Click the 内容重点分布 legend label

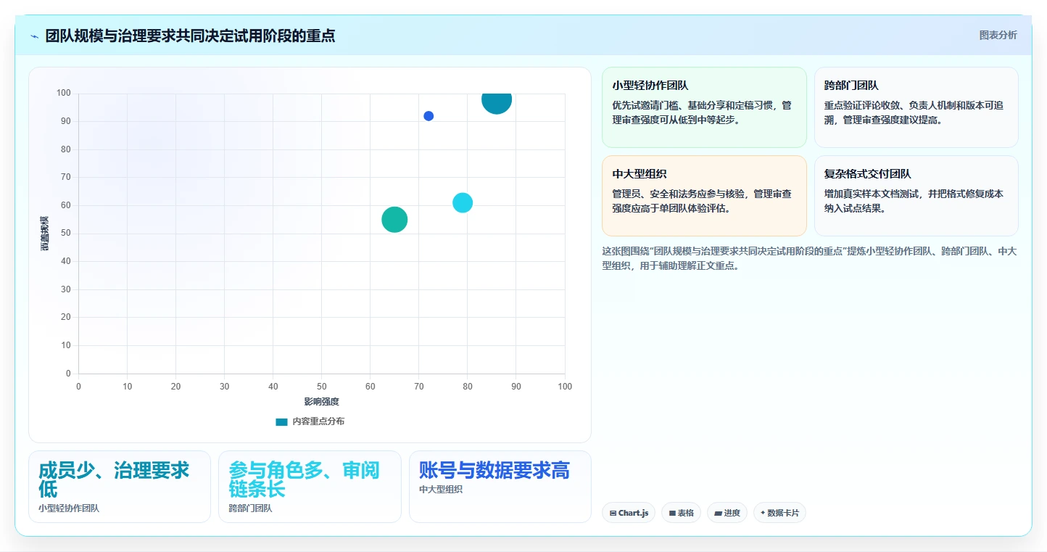pos(318,421)
